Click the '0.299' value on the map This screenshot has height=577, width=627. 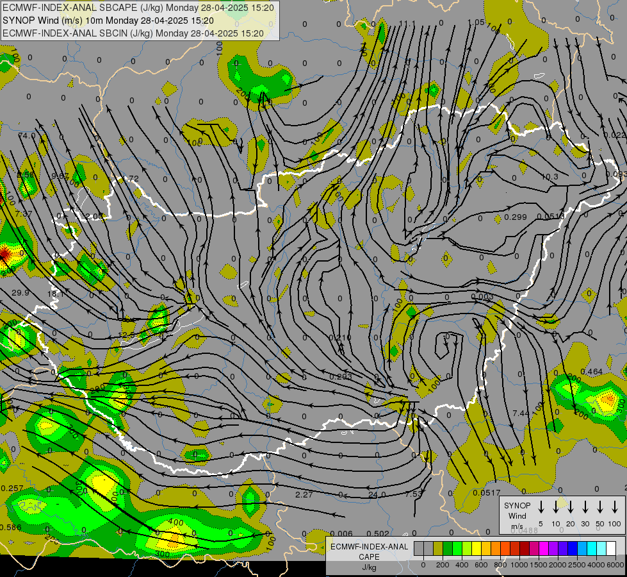click(516, 217)
